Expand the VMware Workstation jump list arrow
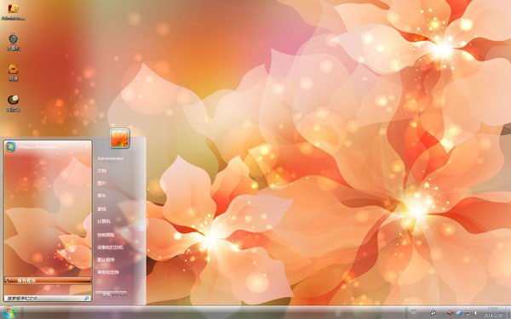The height and width of the screenshot is (319, 511). pyautogui.click(x=87, y=147)
